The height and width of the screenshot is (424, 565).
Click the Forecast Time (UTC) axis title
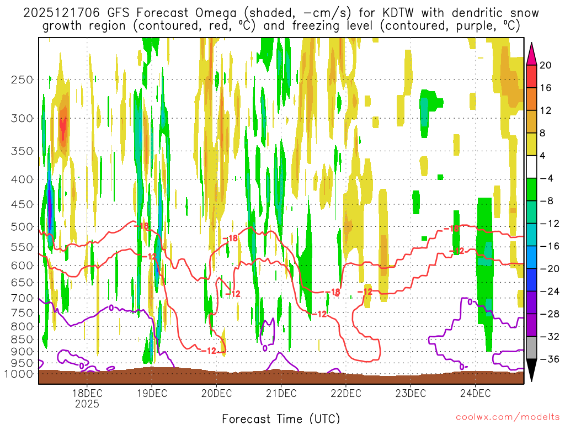coord(281,418)
